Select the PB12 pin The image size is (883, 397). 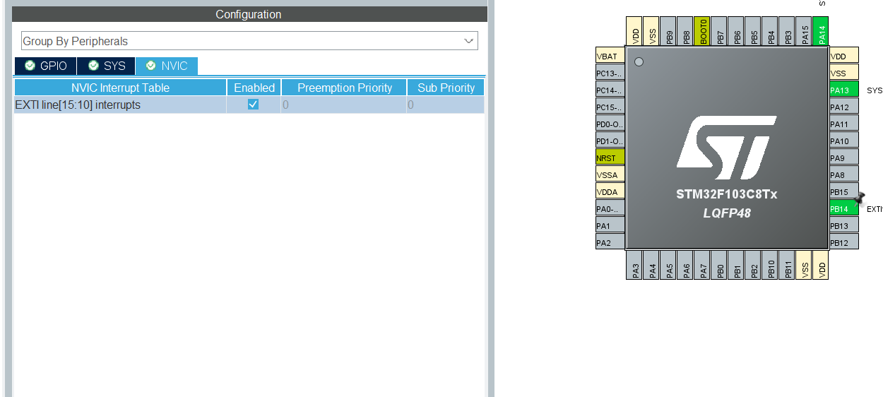click(844, 242)
